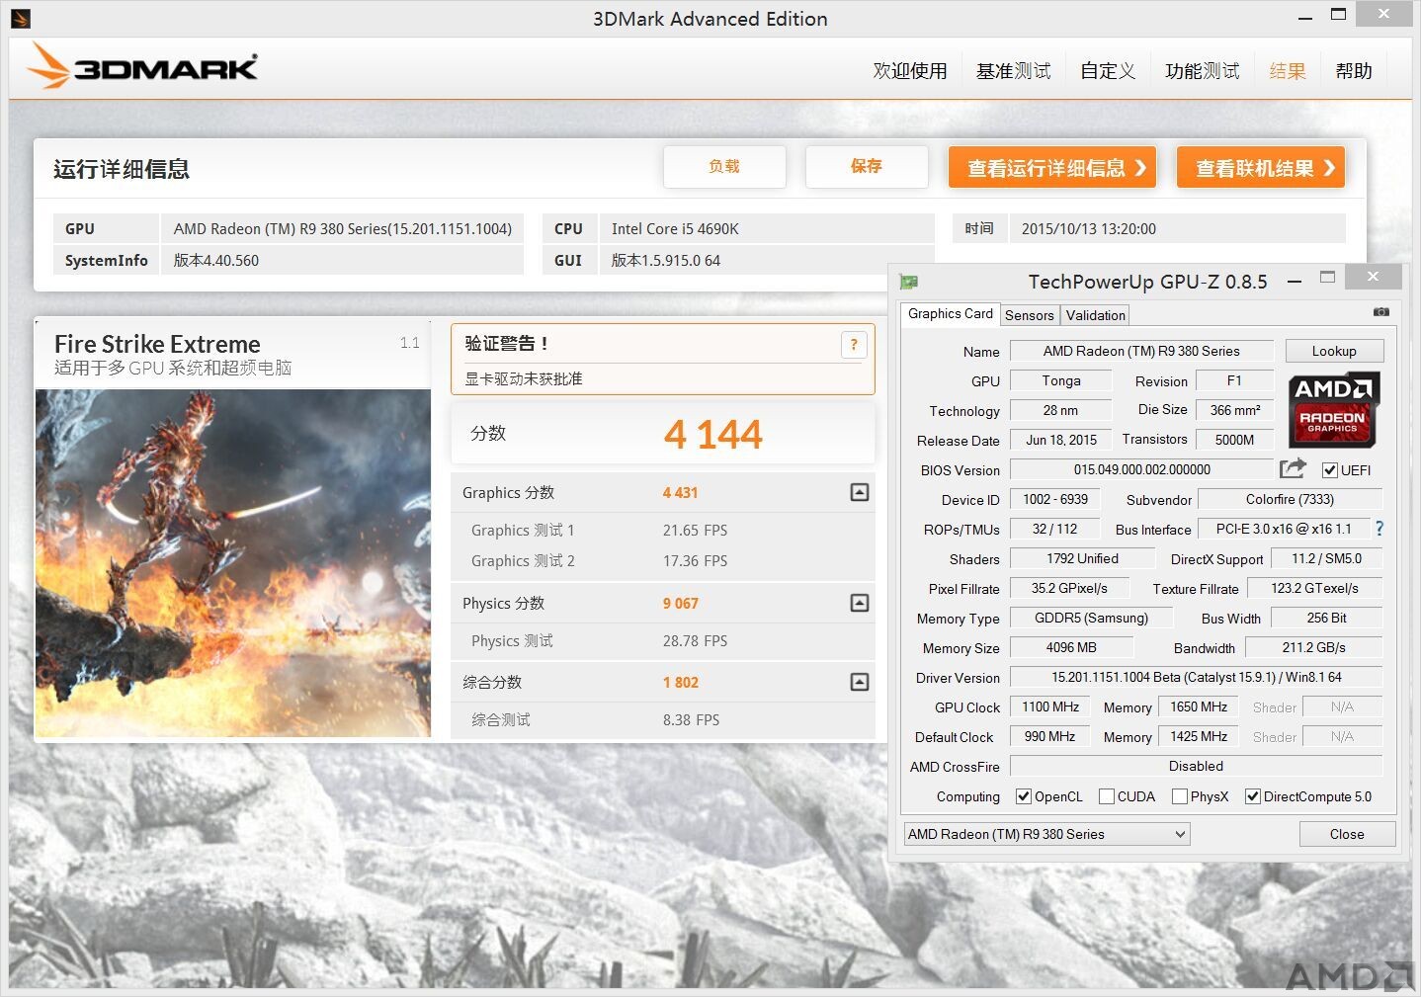Click the combined score 1 802
Viewport: 1421px width, 997px height.
click(680, 683)
